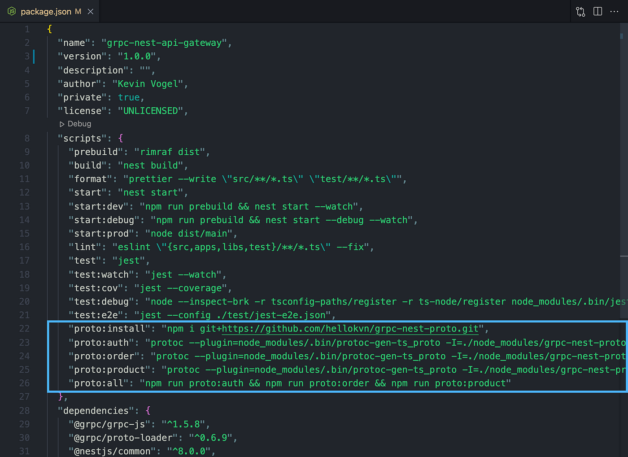Click the true value of private

(129, 97)
